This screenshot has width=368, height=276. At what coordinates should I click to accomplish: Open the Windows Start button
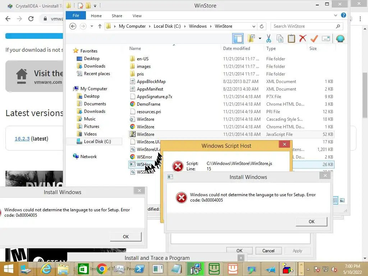(x=9, y=269)
